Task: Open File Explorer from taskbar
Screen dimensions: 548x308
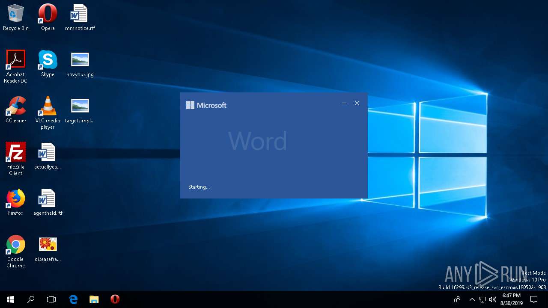Action: 94,299
